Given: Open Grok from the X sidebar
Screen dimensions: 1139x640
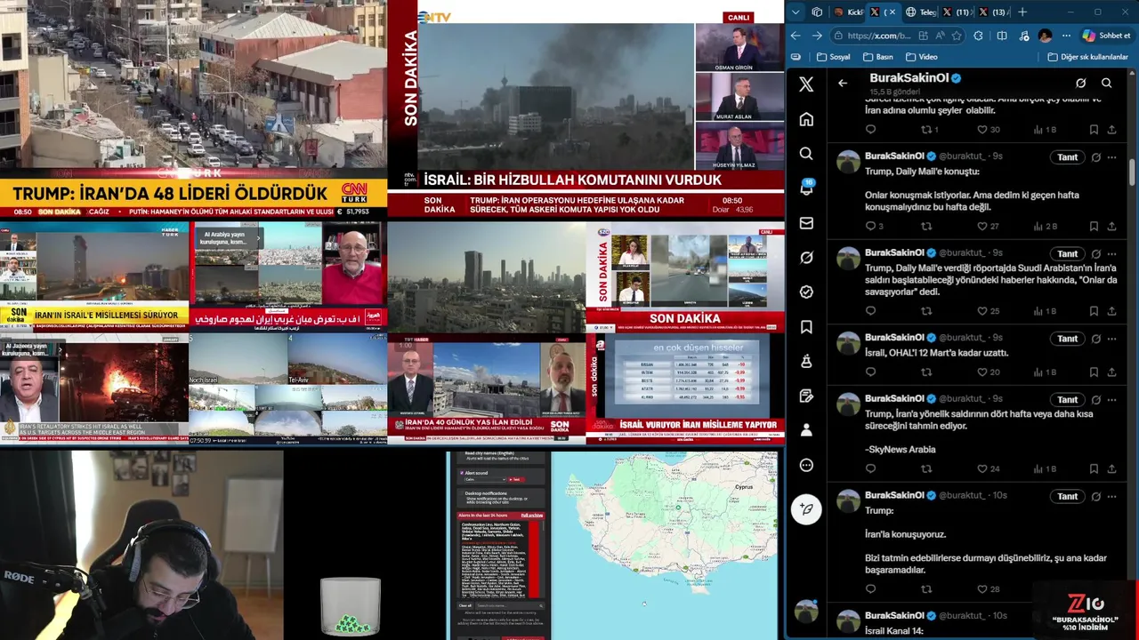Looking at the screenshot, I should pyautogui.click(x=806, y=258).
